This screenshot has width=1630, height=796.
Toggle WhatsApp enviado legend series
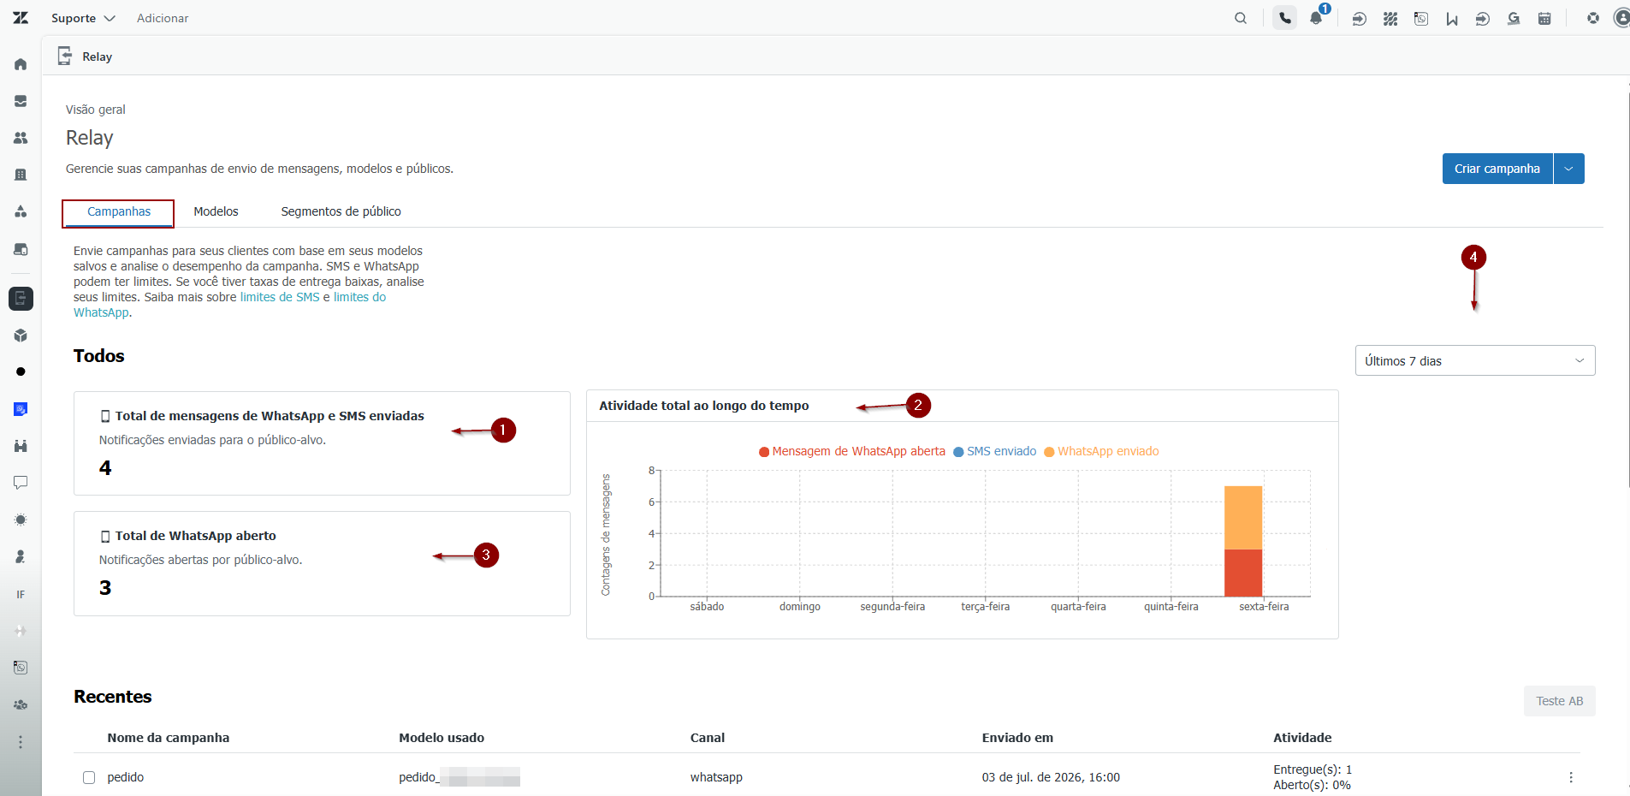click(x=1101, y=451)
